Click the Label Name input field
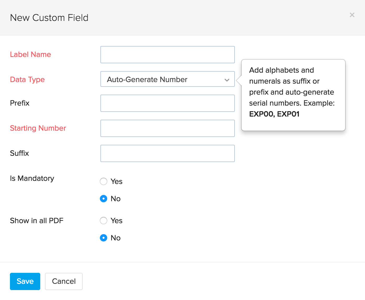This screenshot has width=365, height=300. click(x=167, y=55)
